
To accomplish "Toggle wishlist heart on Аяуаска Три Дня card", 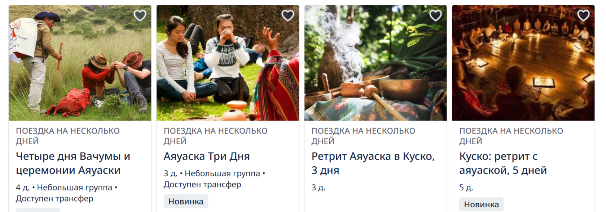I will pos(288,15).
